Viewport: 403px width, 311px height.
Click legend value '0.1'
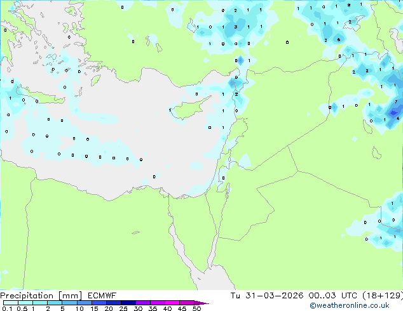pyautogui.click(x=7, y=308)
